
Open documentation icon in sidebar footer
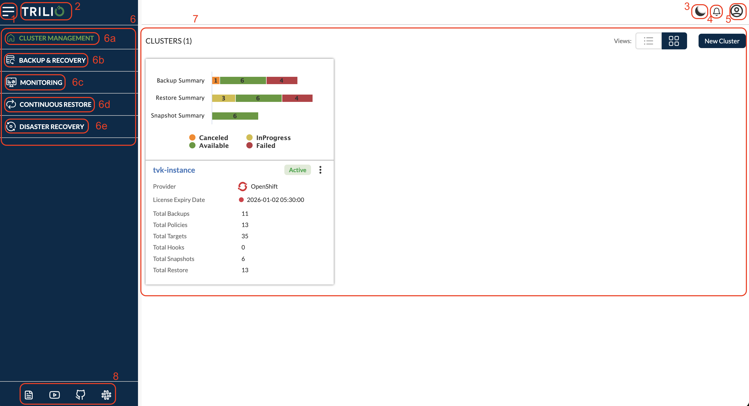29,395
